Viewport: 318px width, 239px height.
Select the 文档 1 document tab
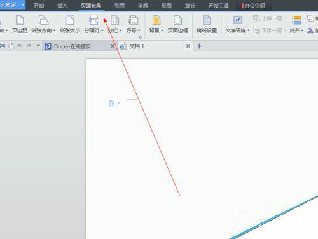point(155,46)
